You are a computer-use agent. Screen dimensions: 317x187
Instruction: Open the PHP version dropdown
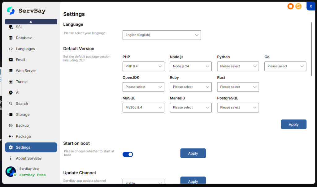pyautogui.click(x=143, y=66)
